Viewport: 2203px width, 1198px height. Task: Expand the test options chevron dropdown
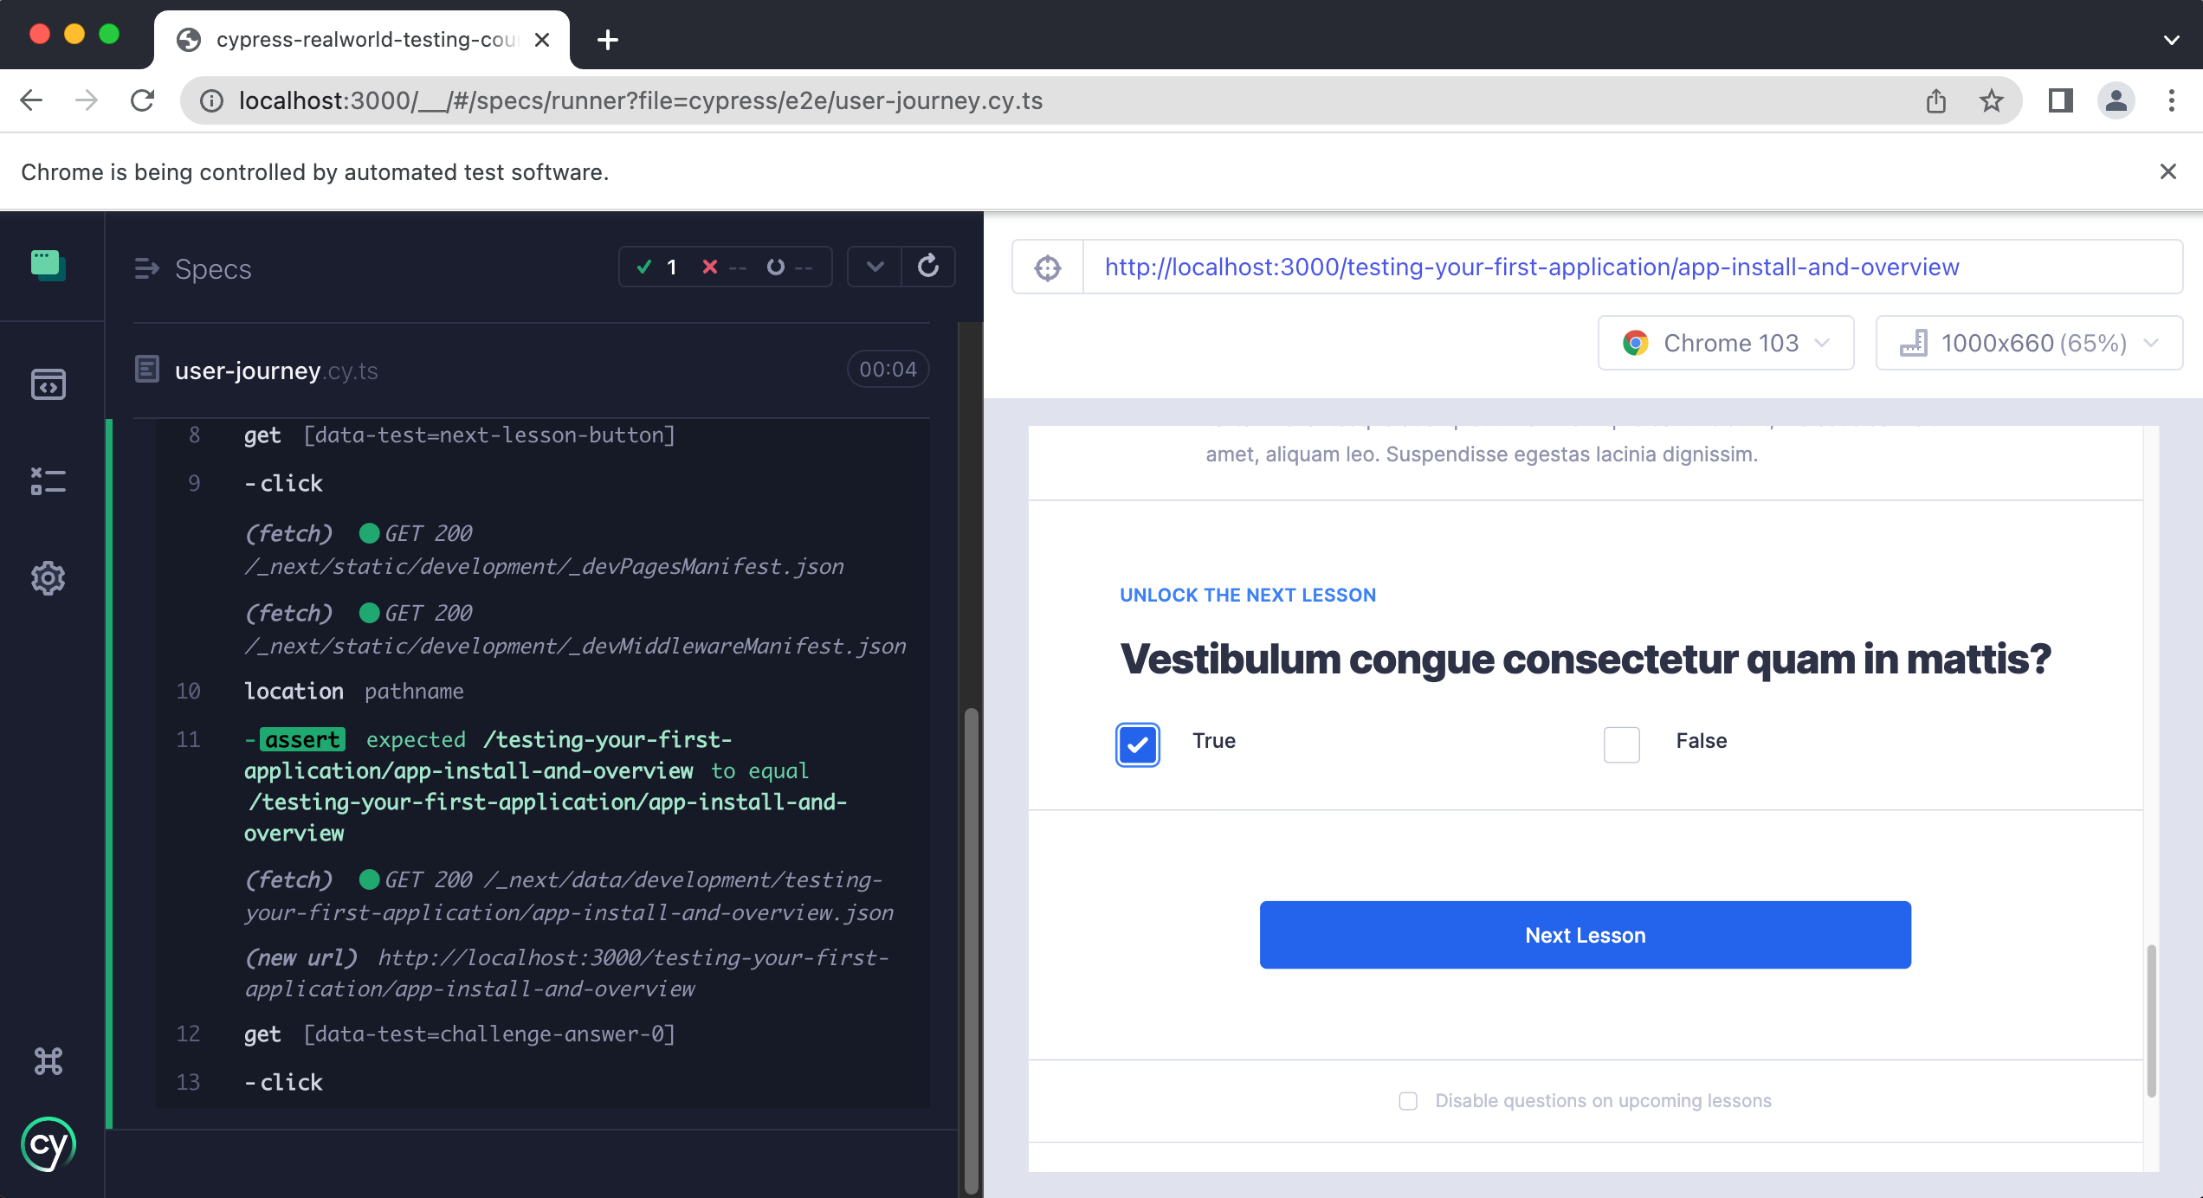pyautogui.click(x=875, y=267)
